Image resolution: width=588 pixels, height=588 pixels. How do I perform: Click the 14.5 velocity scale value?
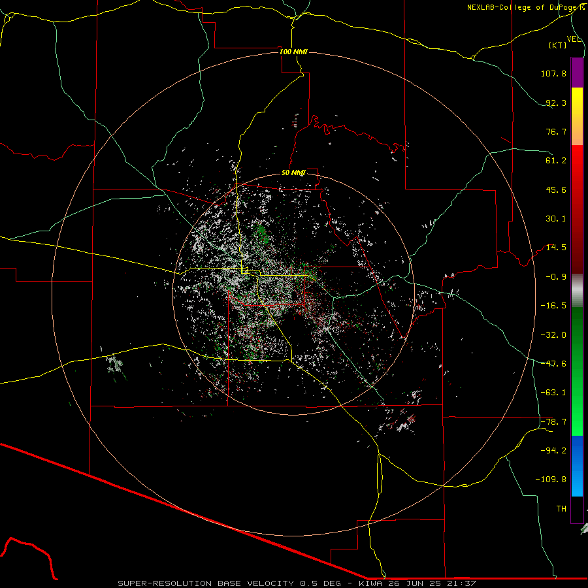(x=556, y=248)
